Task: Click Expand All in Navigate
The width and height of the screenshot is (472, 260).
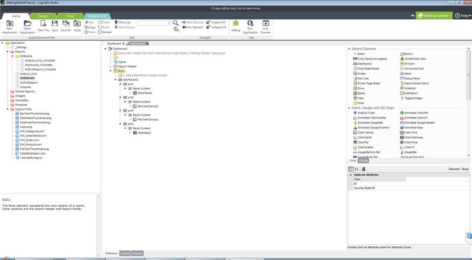Action: (x=216, y=22)
